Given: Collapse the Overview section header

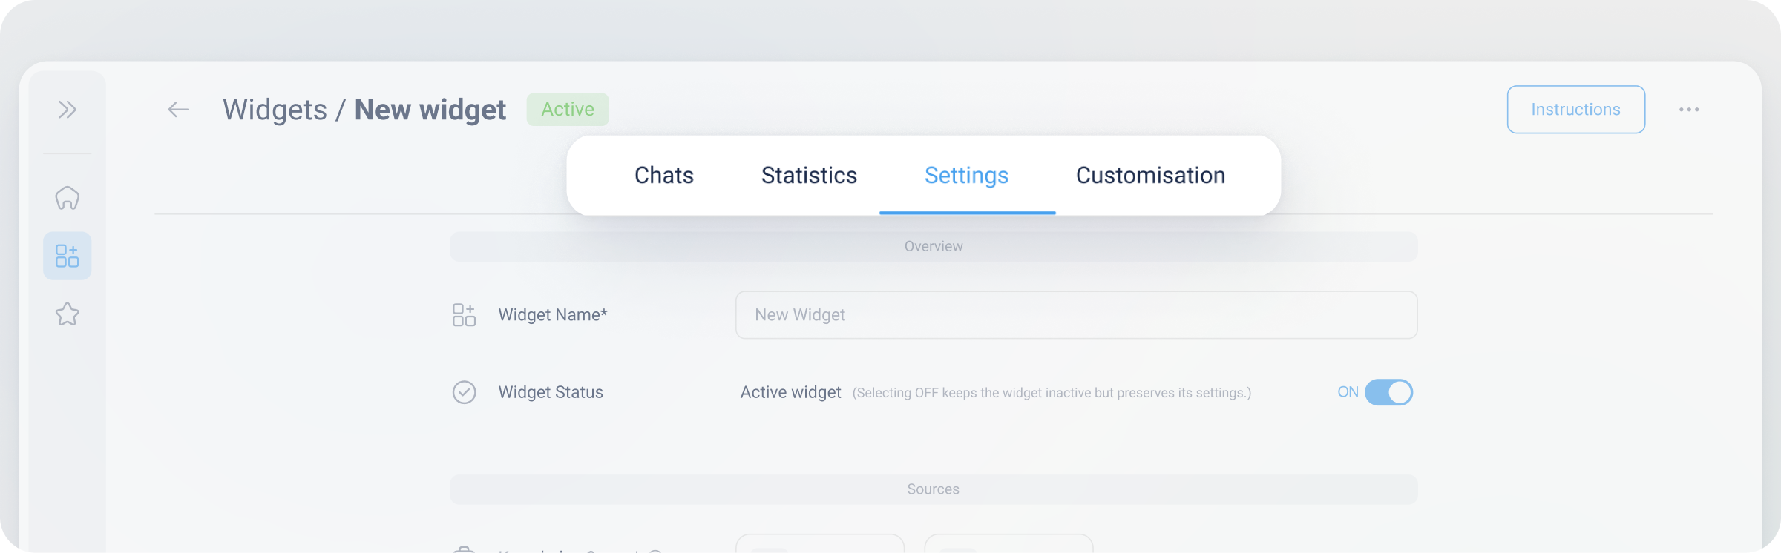Looking at the screenshot, I should [x=934, y=246].
